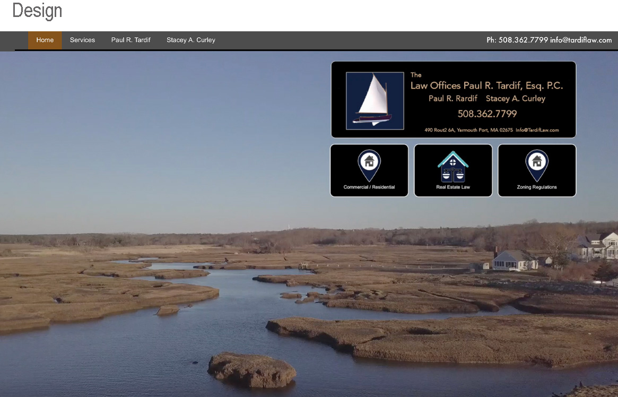618x397 pixels.
Task: Open the Commercial / Residential tile
Action: tap(369, 170)
